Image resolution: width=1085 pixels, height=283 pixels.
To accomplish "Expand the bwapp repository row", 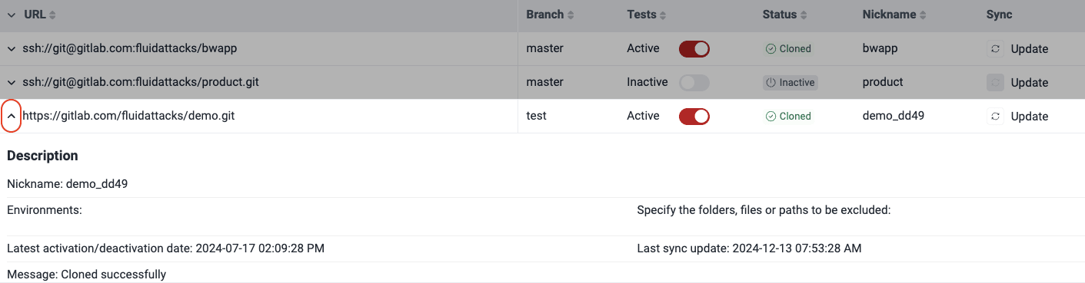I will 11,48.
